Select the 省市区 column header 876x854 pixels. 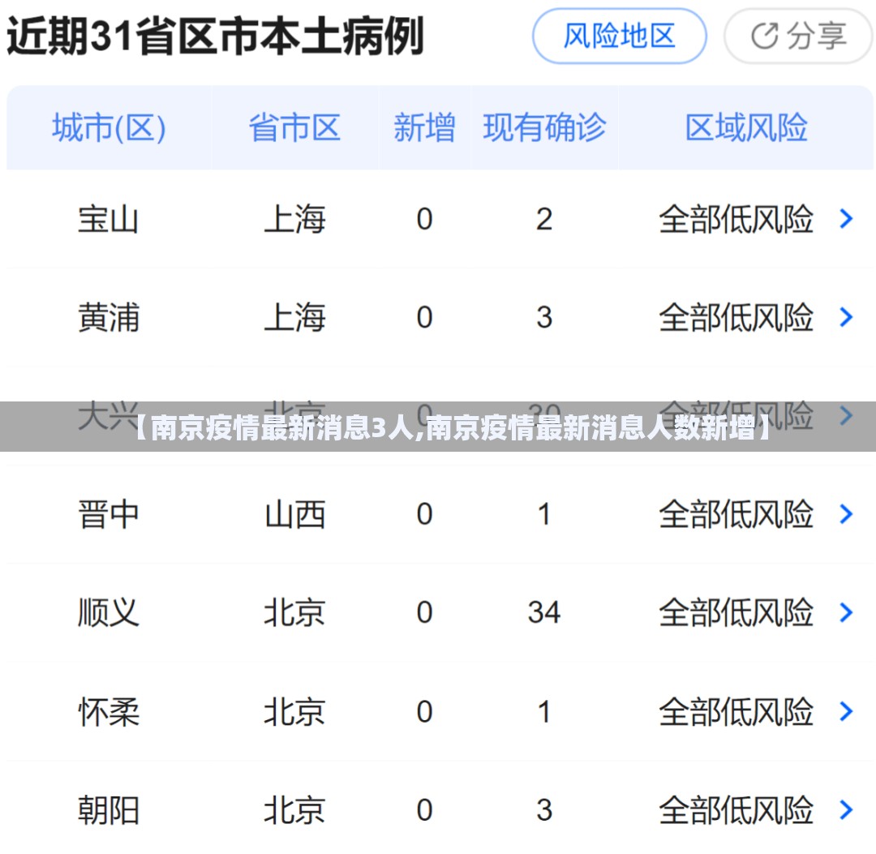pyautogui.click(x=294, y=127)
